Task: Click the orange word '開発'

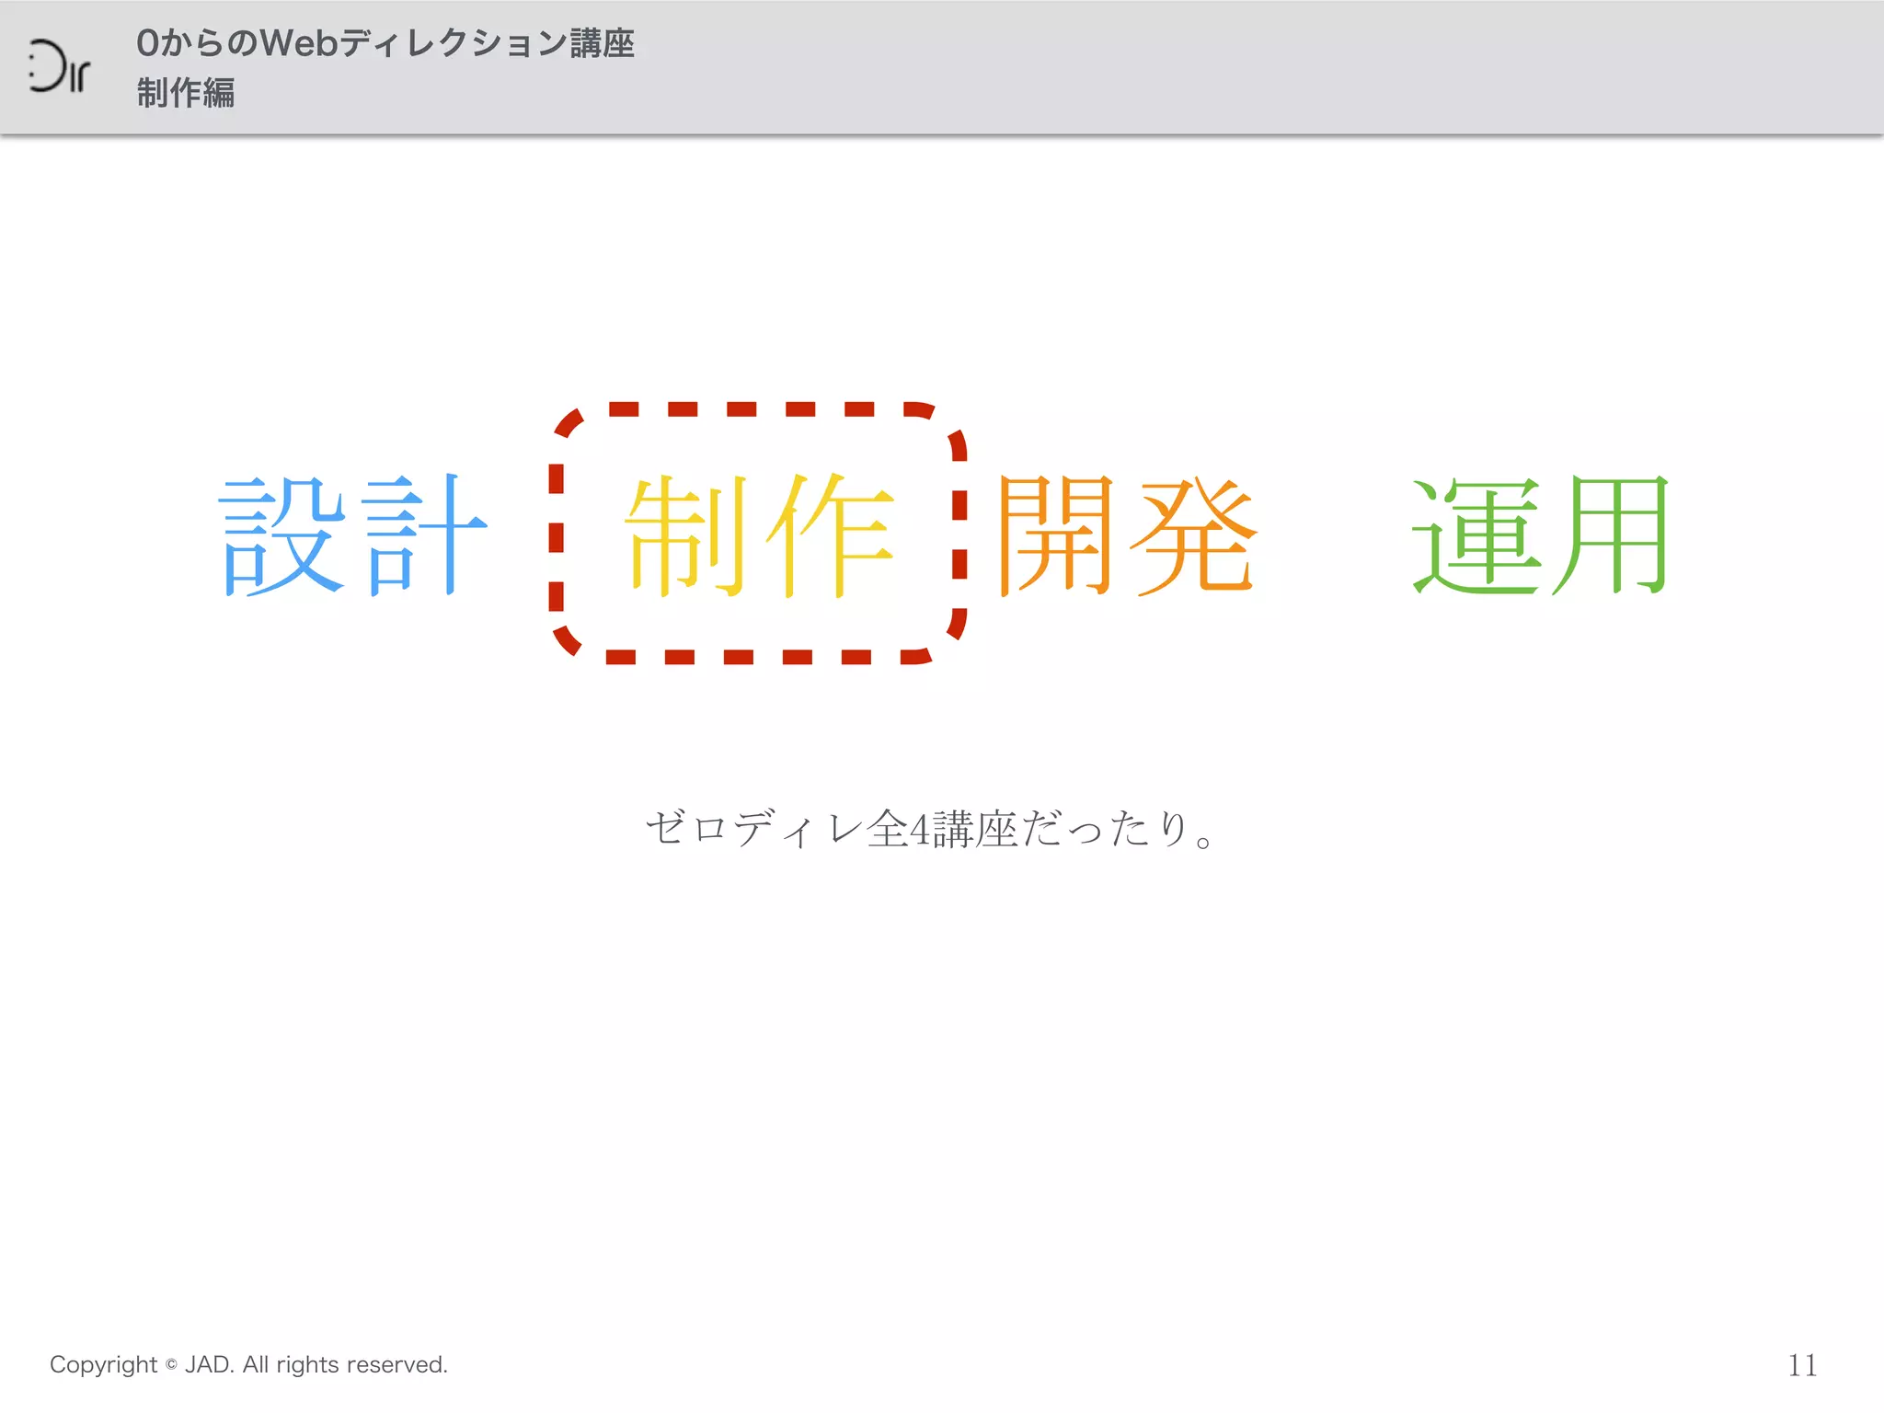Action: [1128, 535]
